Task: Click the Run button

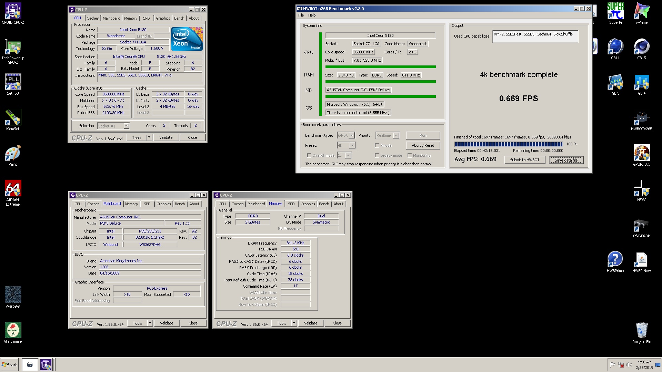Action: pos(423,135)
